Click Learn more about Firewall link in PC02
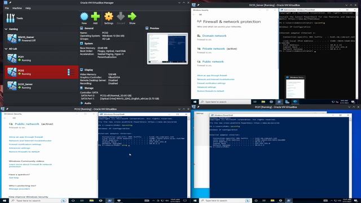 [x=30, y=165]
